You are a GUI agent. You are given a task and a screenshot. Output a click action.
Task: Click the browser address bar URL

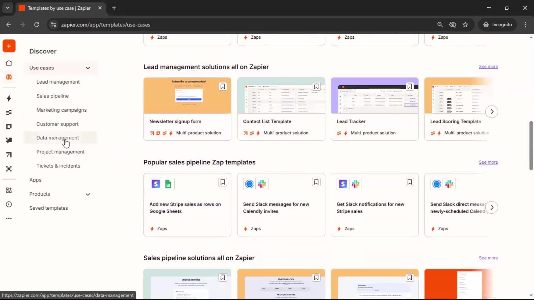point(106,25)
